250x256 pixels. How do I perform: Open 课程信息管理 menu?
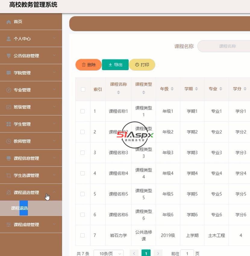tap(31, 158)
